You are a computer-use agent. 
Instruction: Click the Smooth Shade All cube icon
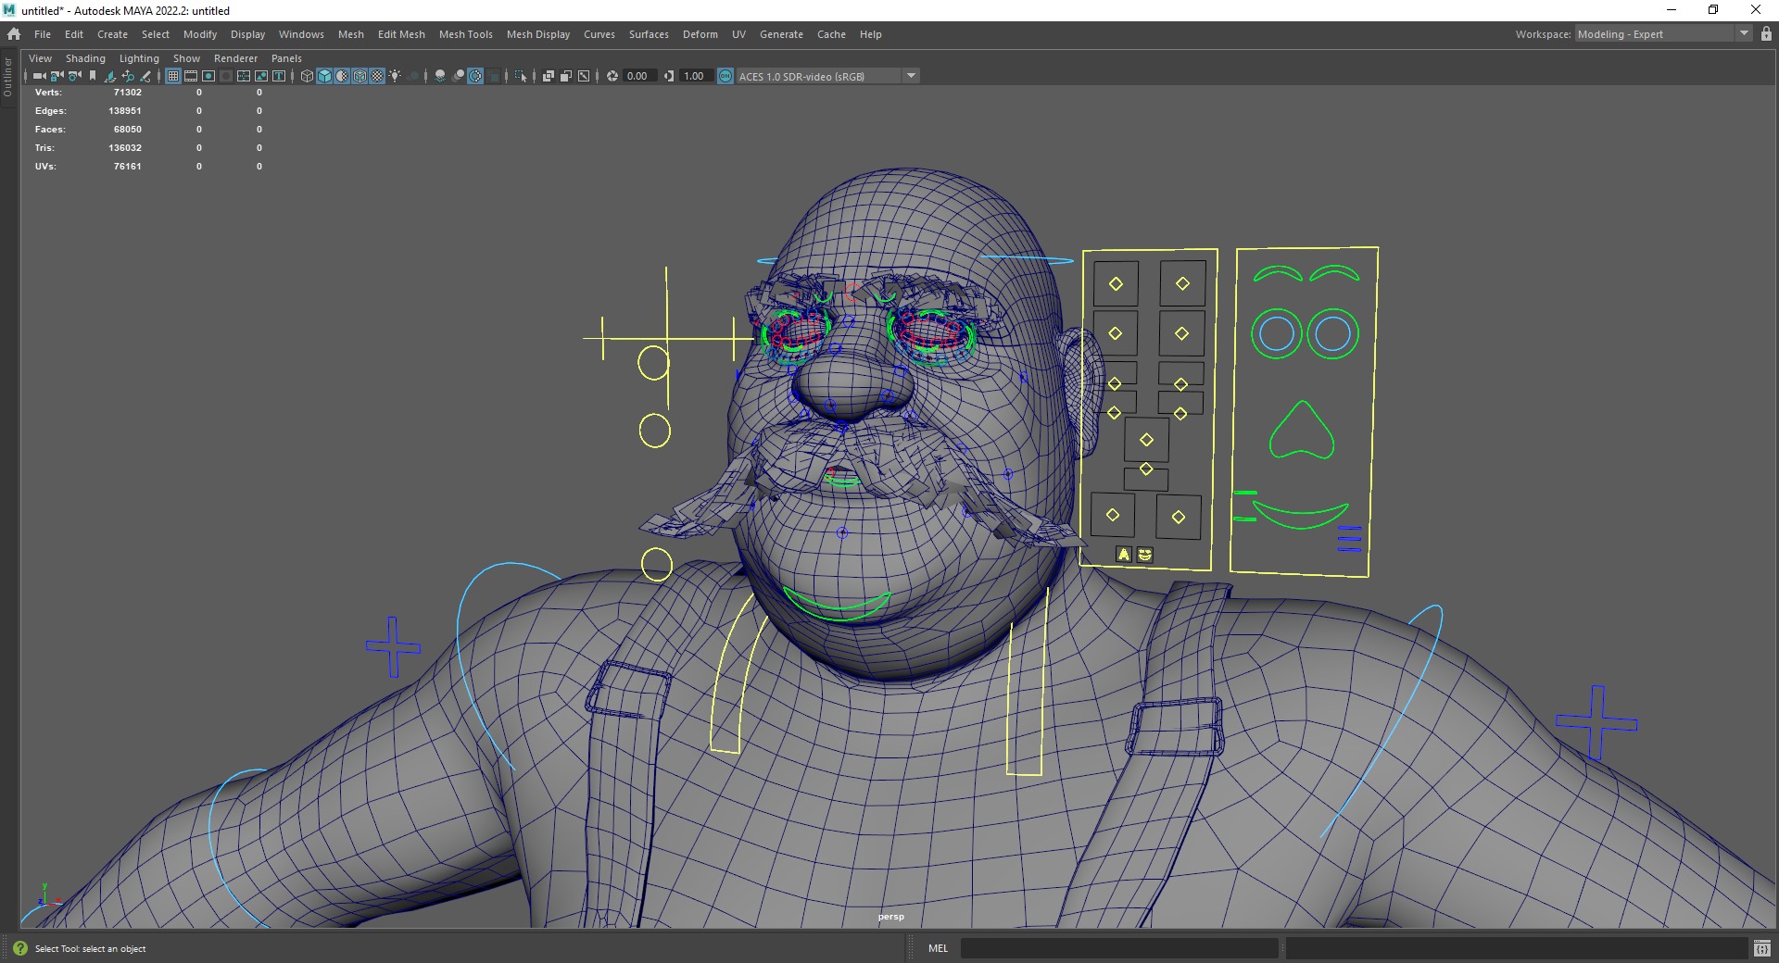coord(324,76)
